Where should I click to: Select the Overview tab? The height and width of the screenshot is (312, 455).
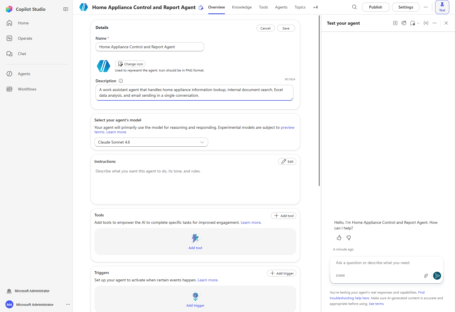tap(216, 7)
